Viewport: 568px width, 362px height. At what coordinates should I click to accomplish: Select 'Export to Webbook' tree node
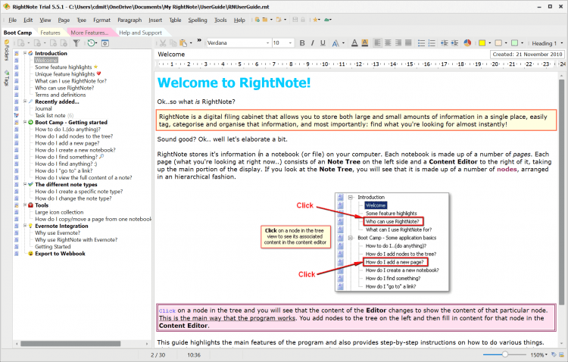[60, 254]
